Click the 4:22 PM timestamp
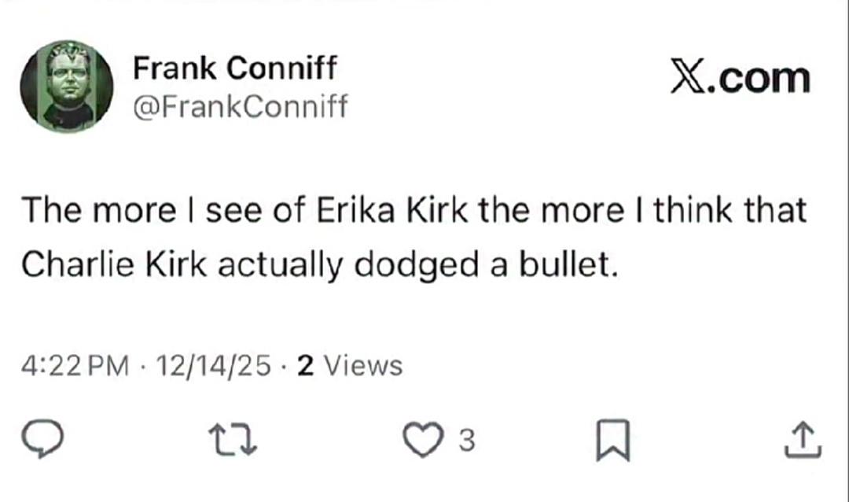 tap(75, 366)
